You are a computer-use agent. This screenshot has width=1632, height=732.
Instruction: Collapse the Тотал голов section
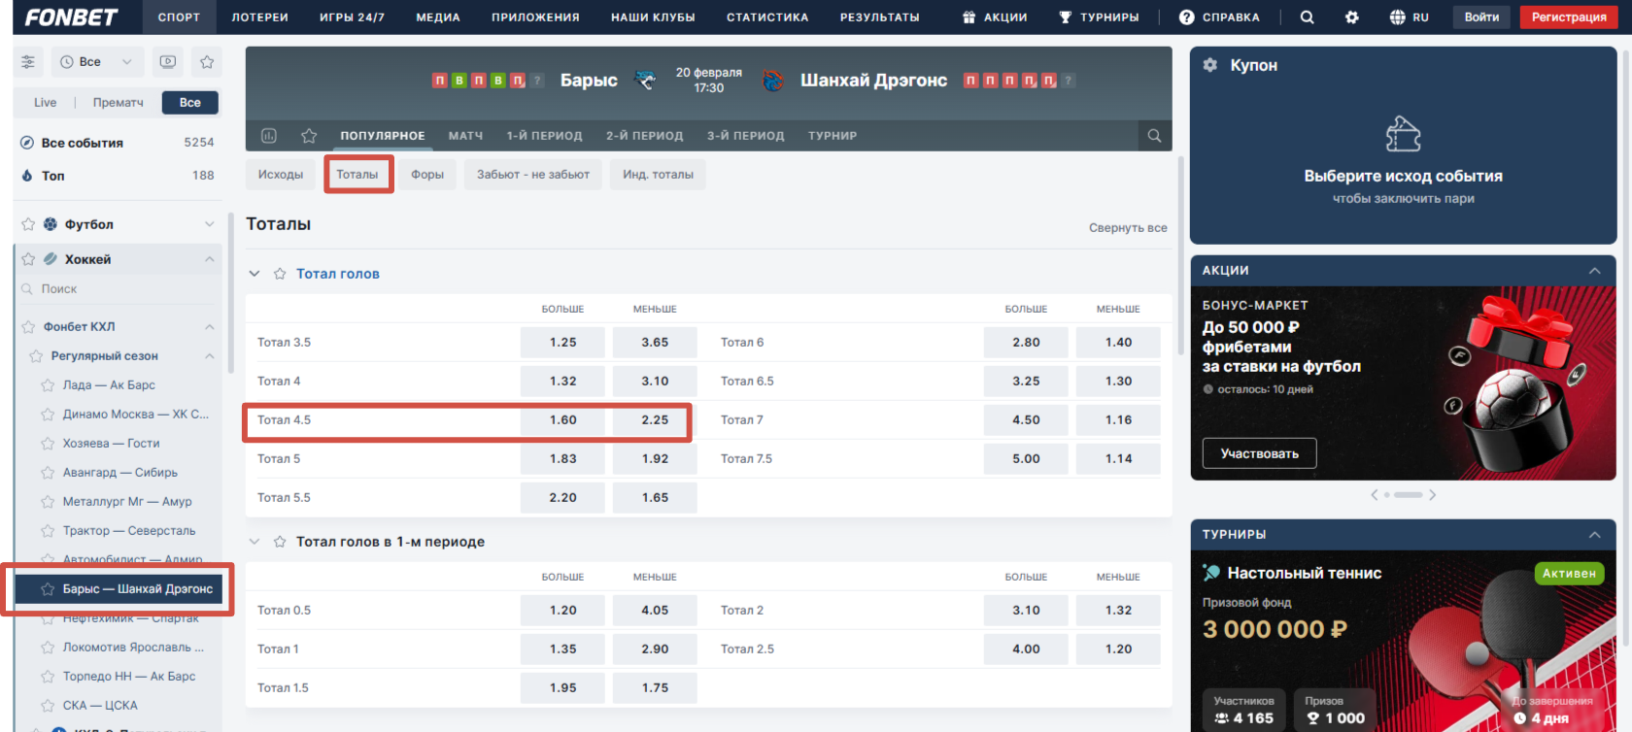point(255,274)
